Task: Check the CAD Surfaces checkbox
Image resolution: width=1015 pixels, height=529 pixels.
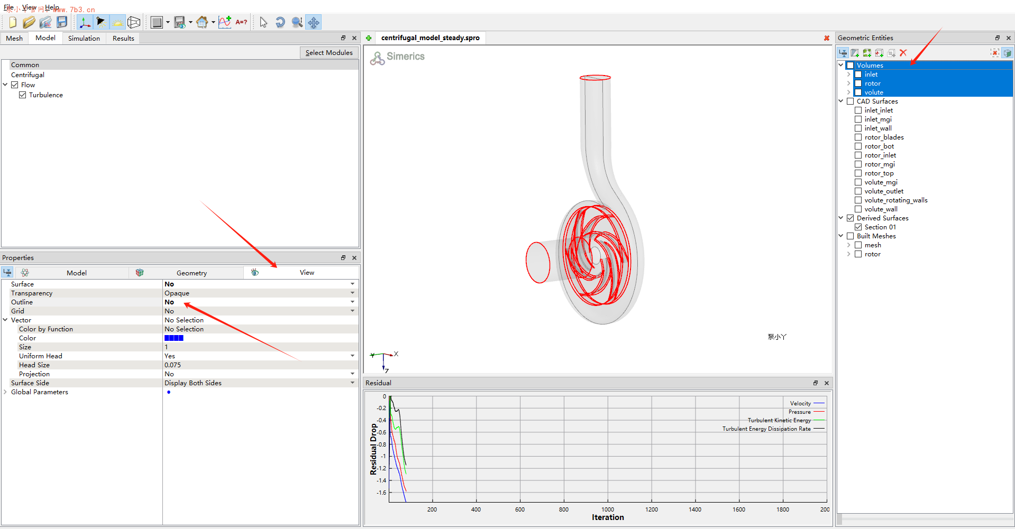Action: (850, 101)
